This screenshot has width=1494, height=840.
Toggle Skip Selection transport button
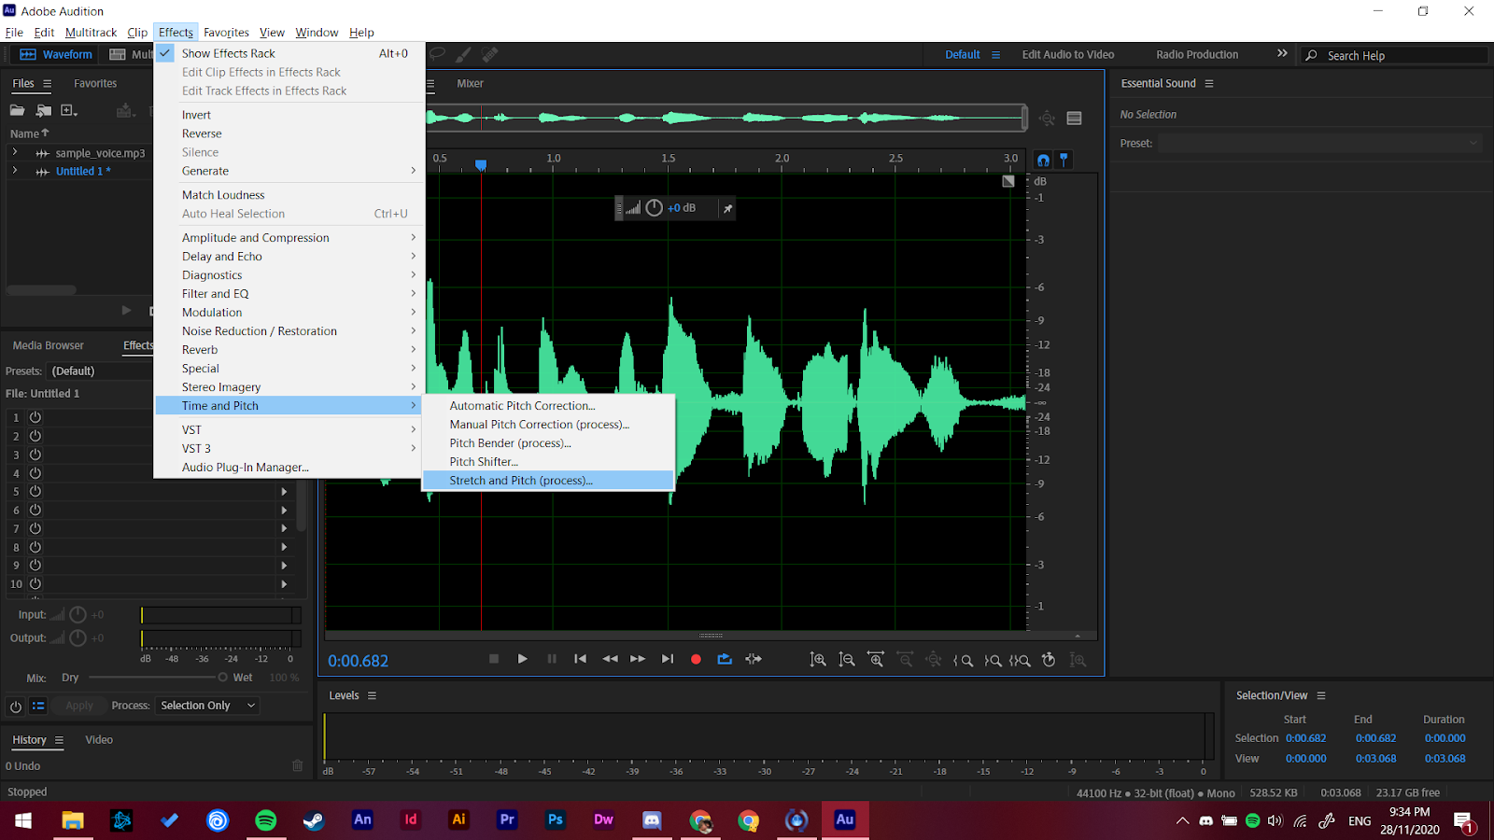pyautogui.click(x=754, y=659)
